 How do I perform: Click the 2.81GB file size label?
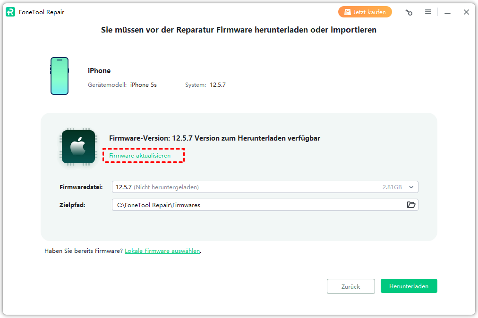pyautogui.click(x=392, y=187)
